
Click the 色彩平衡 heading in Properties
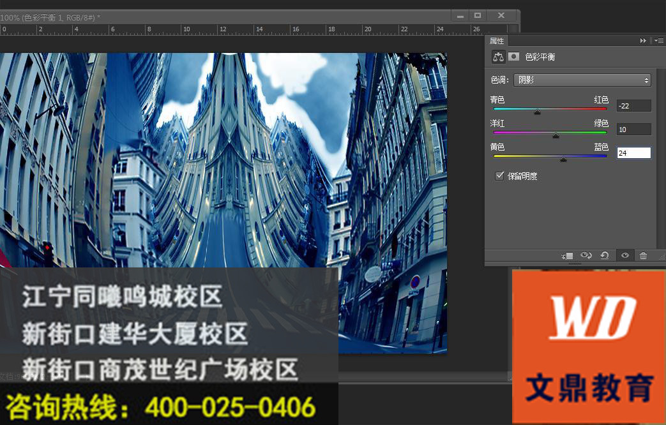(540, 57)
